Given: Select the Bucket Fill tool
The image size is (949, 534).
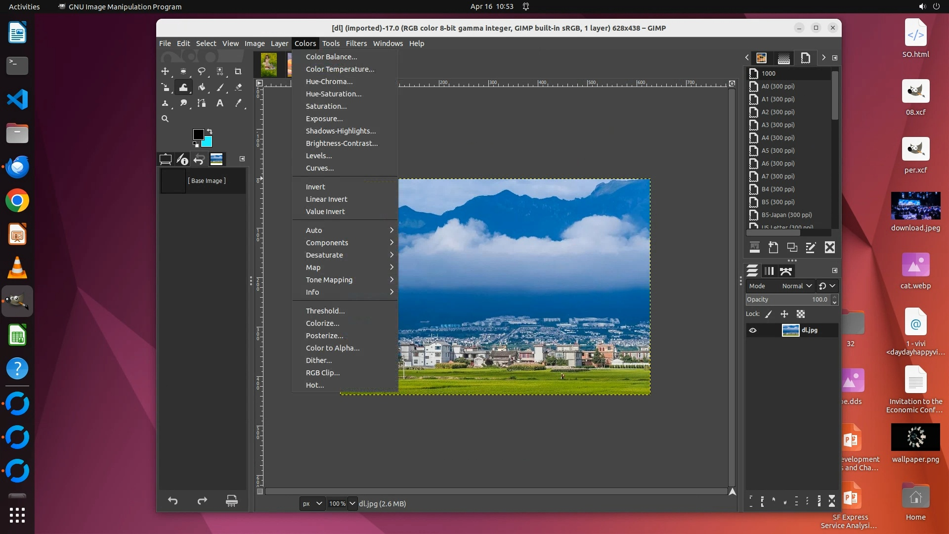Looking at the screenshot, I should 202,88.
